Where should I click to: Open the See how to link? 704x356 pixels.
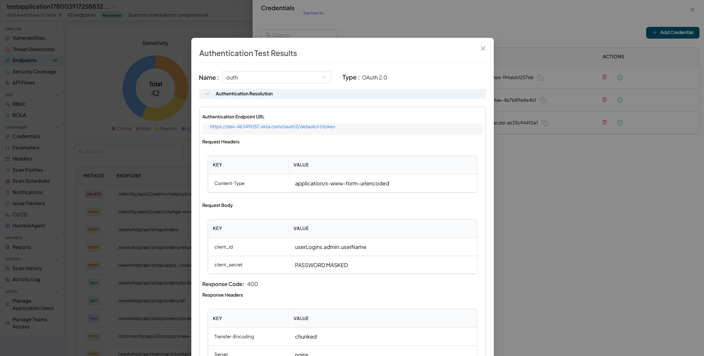[313, 13]
